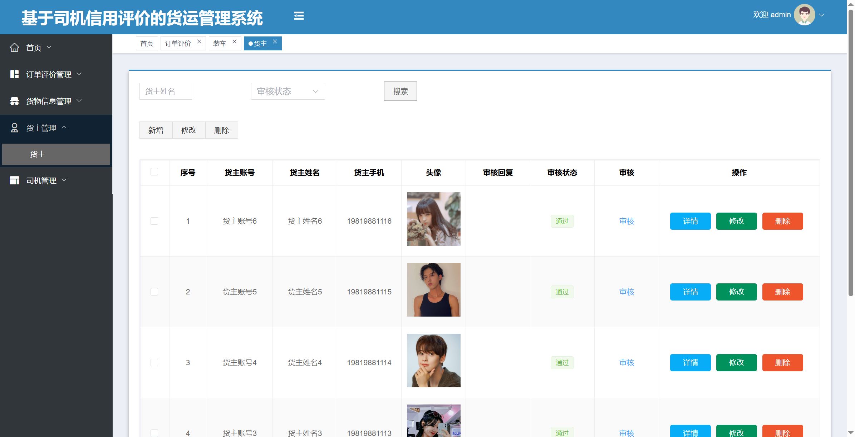The image size is (855, 437).
Task: Click the vertical page scrollbar thumb
Action: click(x=851, y=154)
